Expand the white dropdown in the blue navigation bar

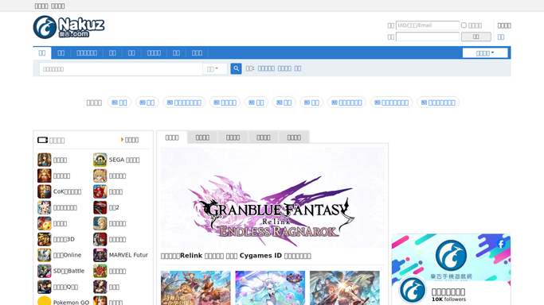(485, 53)
